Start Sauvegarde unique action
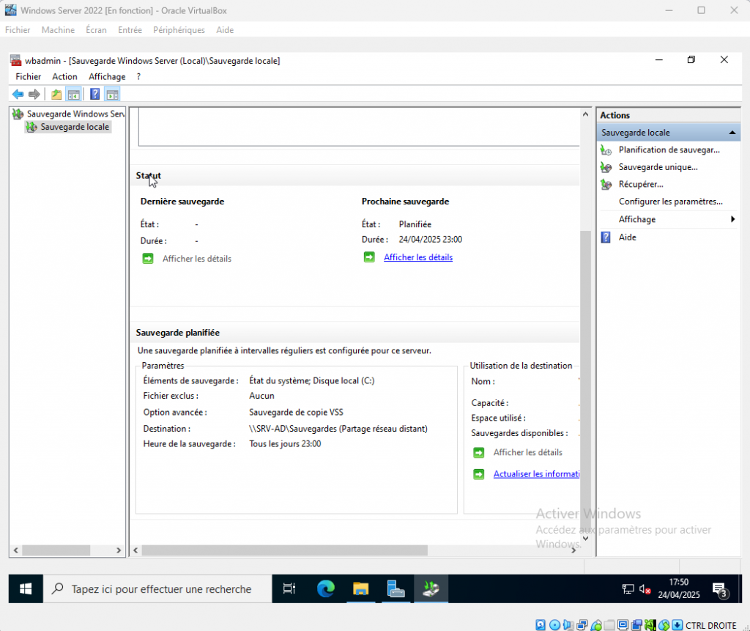 click(x=658, y=167)
